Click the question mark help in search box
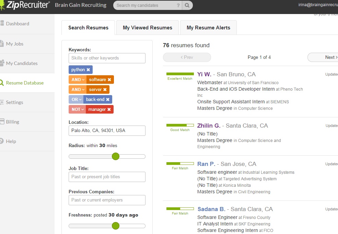Image resolution: width=338 pixels, height=234 pixels. pyautogui.click(x=178, y=5)
